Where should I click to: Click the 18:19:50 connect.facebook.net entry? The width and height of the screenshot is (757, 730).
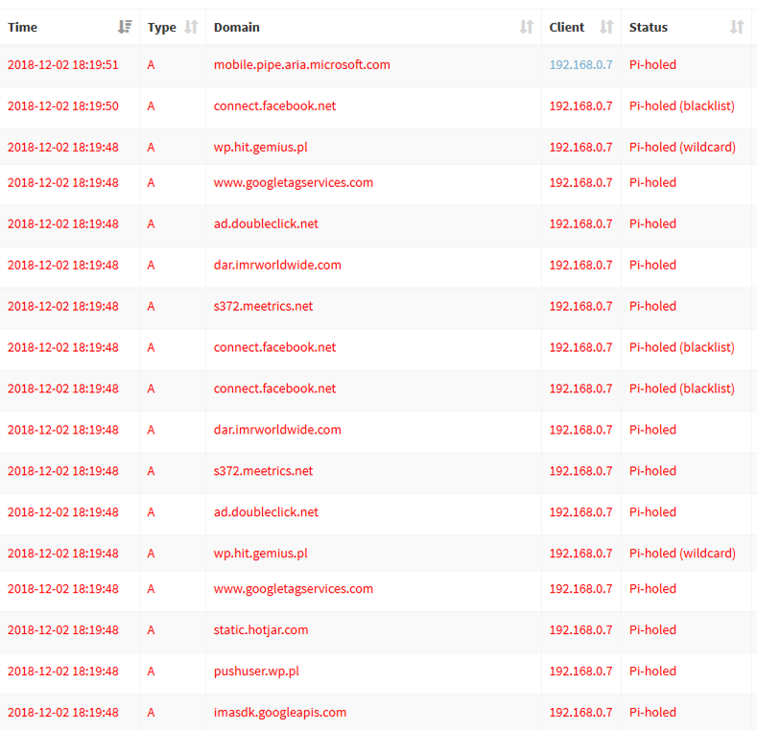pos(274,106)
